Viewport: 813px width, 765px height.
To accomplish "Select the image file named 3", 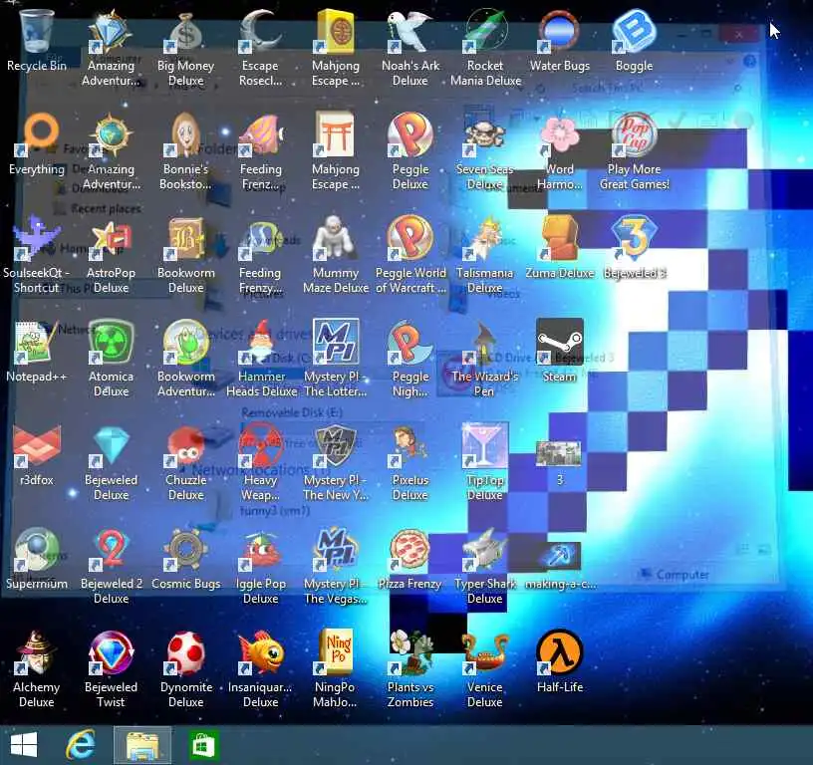I will [559, 454].
